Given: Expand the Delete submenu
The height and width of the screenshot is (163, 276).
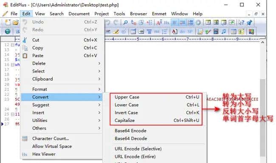Looking at the screenshot, I should [x=62, y=64].
